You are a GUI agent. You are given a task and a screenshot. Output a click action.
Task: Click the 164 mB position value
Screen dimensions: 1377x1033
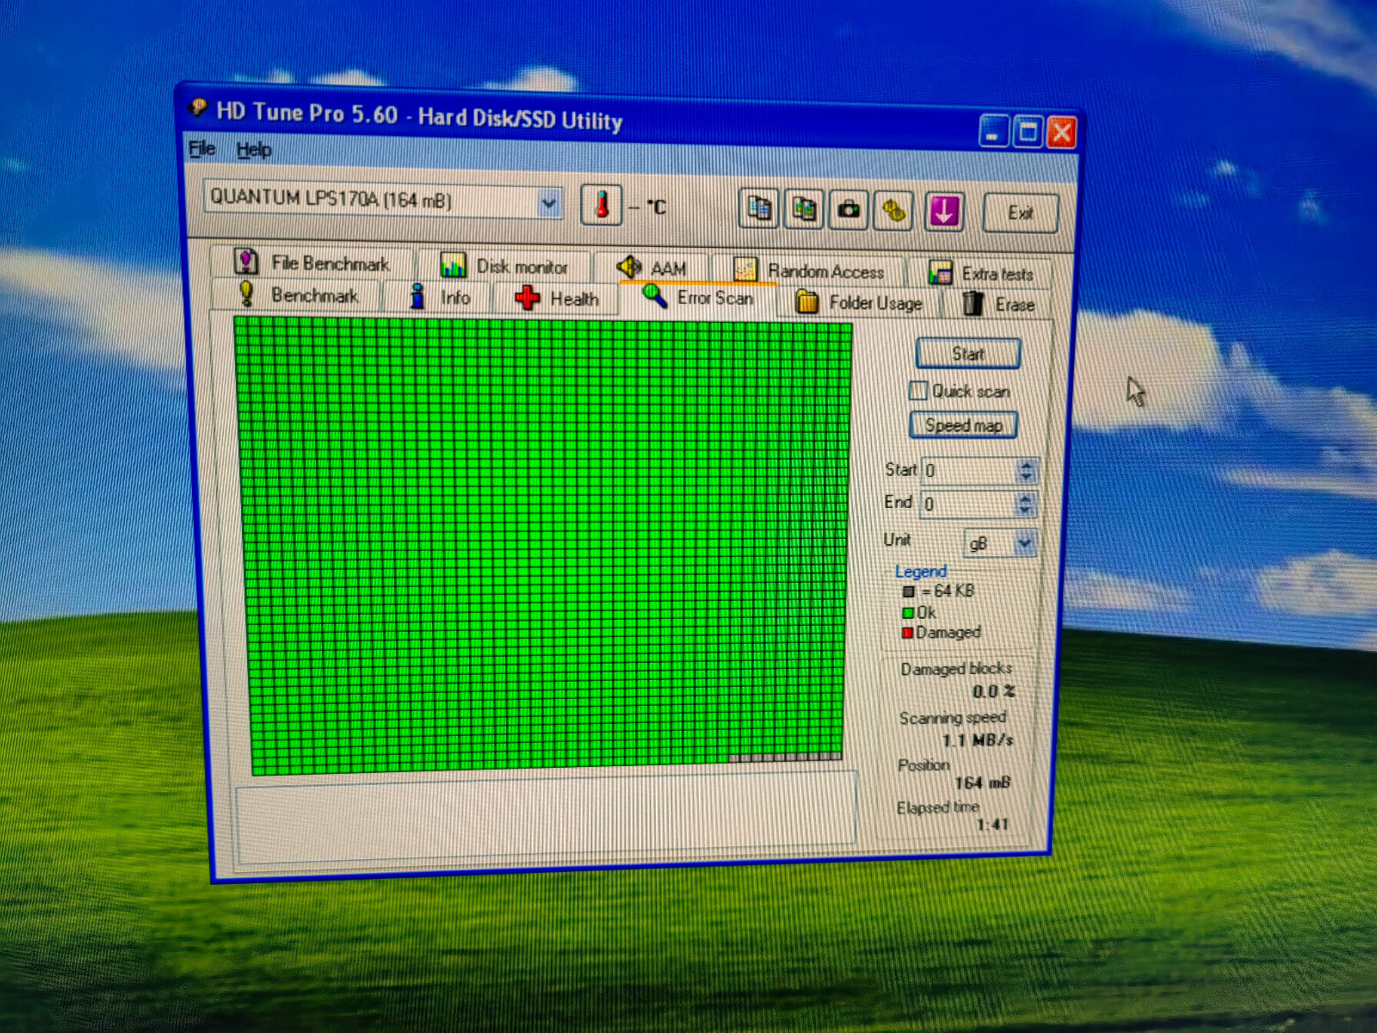[982, 782]
